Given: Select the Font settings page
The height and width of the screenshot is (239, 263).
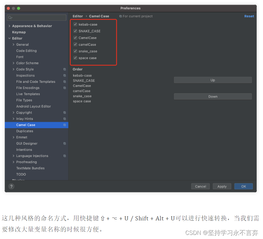Looking at the screenshot, I should [x=20, y=57].
